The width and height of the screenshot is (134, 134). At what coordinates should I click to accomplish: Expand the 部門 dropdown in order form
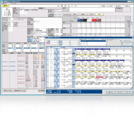click(x=47, y=34)
